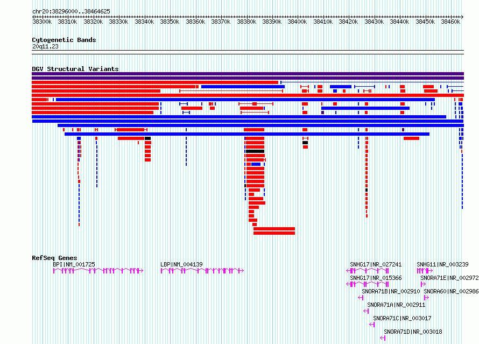
Task: Select the RefSeq Genes track title
Action: click(x=54, y=258)
